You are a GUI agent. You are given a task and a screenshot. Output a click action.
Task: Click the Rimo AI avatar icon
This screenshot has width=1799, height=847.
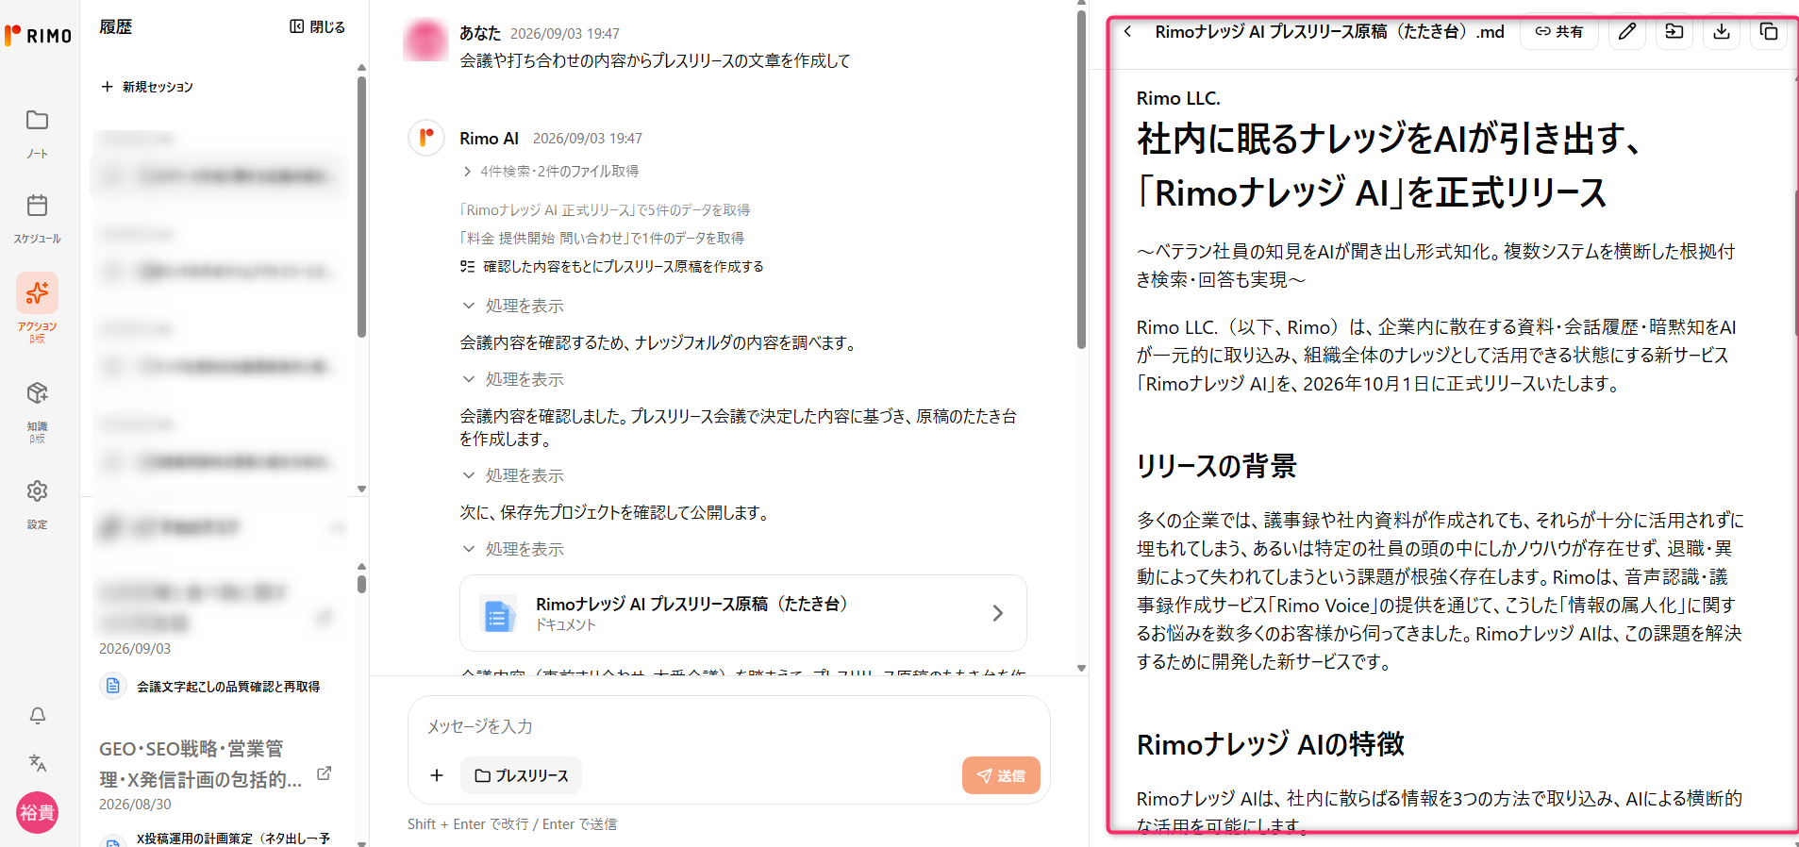(x=426, y=138)
